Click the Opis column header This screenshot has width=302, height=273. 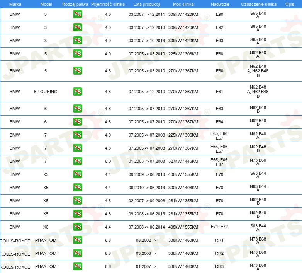[290, 4]
